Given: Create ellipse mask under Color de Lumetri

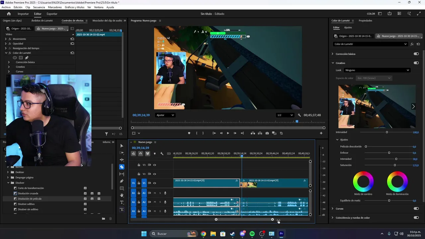Looking at the screenshot, I should click(x=15, y=57).
